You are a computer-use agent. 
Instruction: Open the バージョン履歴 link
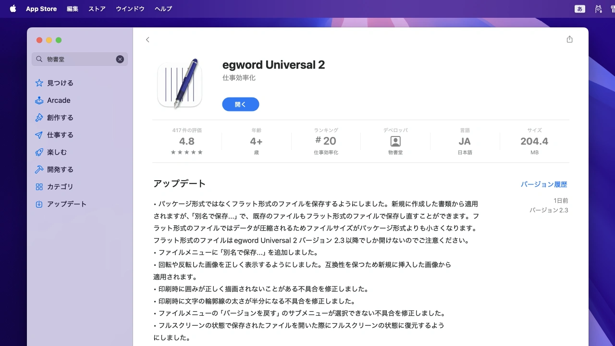pyautogui.click(x=543, y=185)
